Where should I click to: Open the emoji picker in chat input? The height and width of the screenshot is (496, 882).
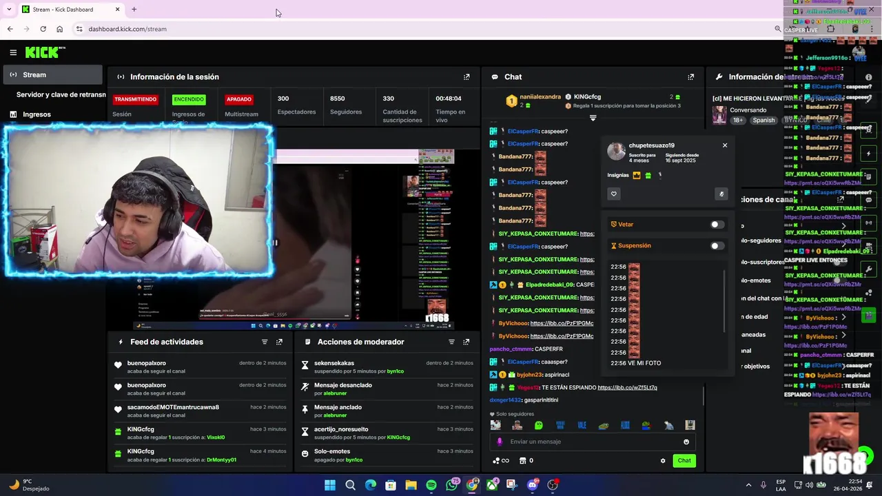click(686, 442)
